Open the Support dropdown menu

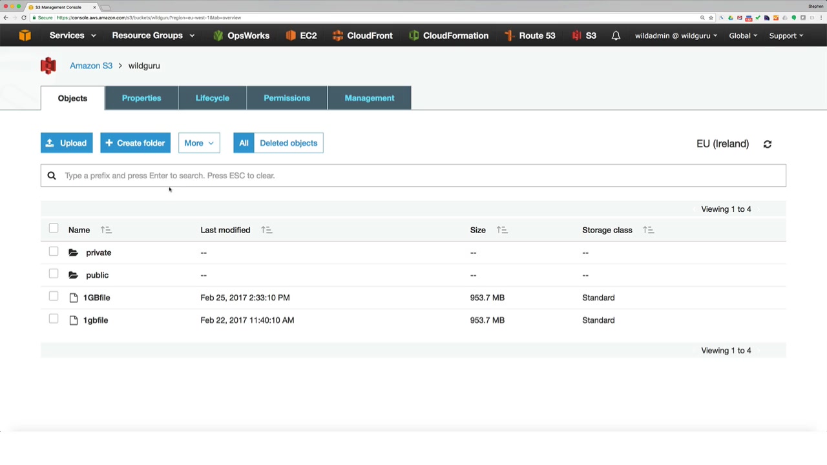click(786, 36)
